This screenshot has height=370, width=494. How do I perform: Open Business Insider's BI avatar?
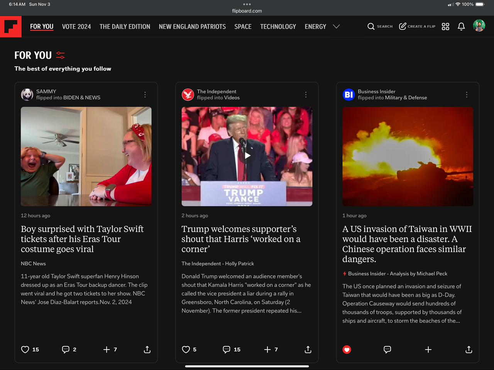pyautogui.click(x=349, y=94)
